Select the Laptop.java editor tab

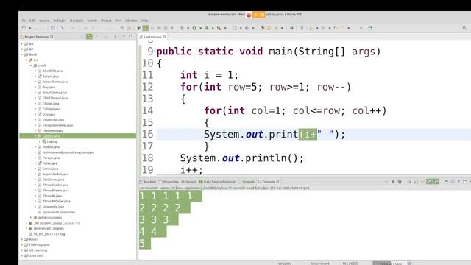pos(152,37)
